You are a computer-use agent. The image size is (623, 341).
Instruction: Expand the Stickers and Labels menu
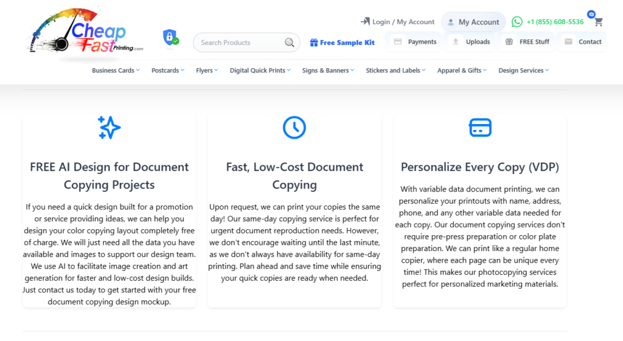tap(395, 71)
